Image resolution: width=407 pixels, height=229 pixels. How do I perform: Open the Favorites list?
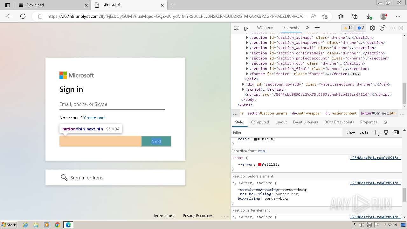[x=341, y=16]
